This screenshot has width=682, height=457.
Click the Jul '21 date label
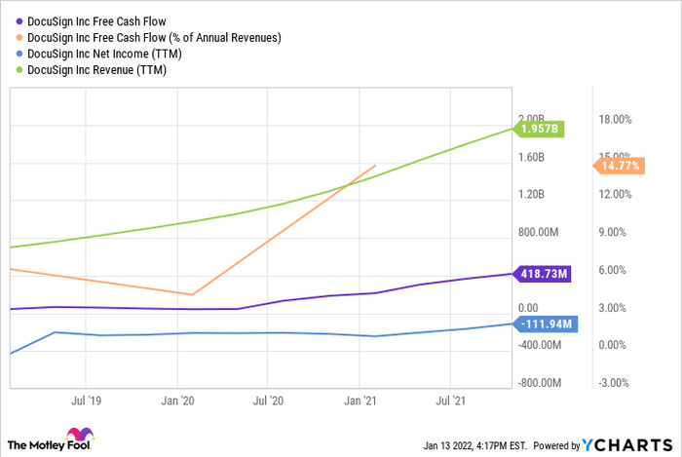pyautogui.click(x=450, y=400)
